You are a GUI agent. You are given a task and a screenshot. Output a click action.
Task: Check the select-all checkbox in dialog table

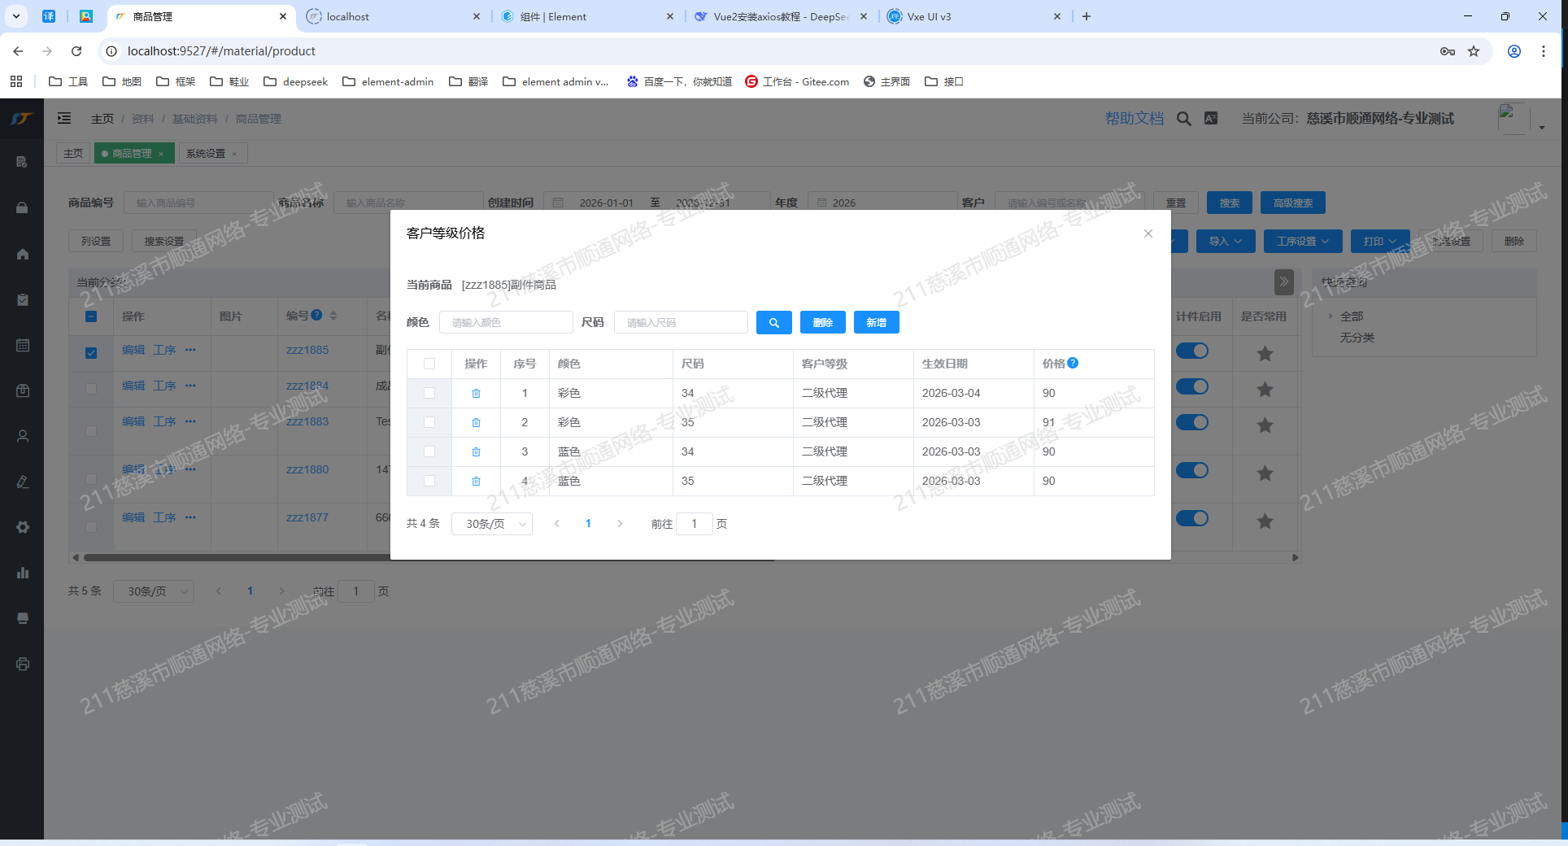[x=429, y=364]
